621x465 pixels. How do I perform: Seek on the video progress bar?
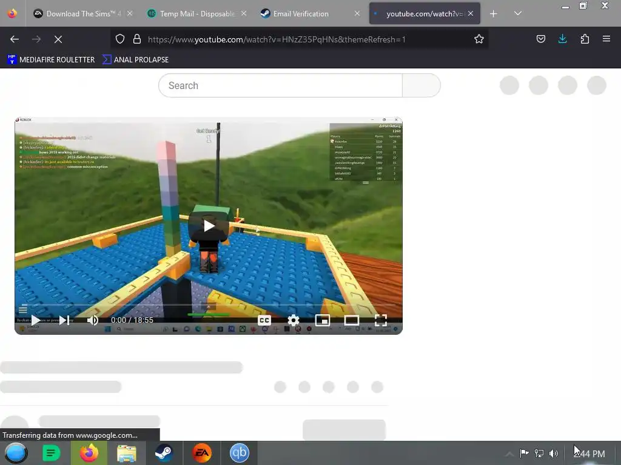(209, 305)
